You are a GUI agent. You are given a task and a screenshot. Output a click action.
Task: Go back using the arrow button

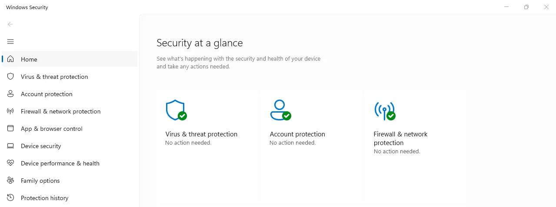pyautogui.click(x=10, y=24)
